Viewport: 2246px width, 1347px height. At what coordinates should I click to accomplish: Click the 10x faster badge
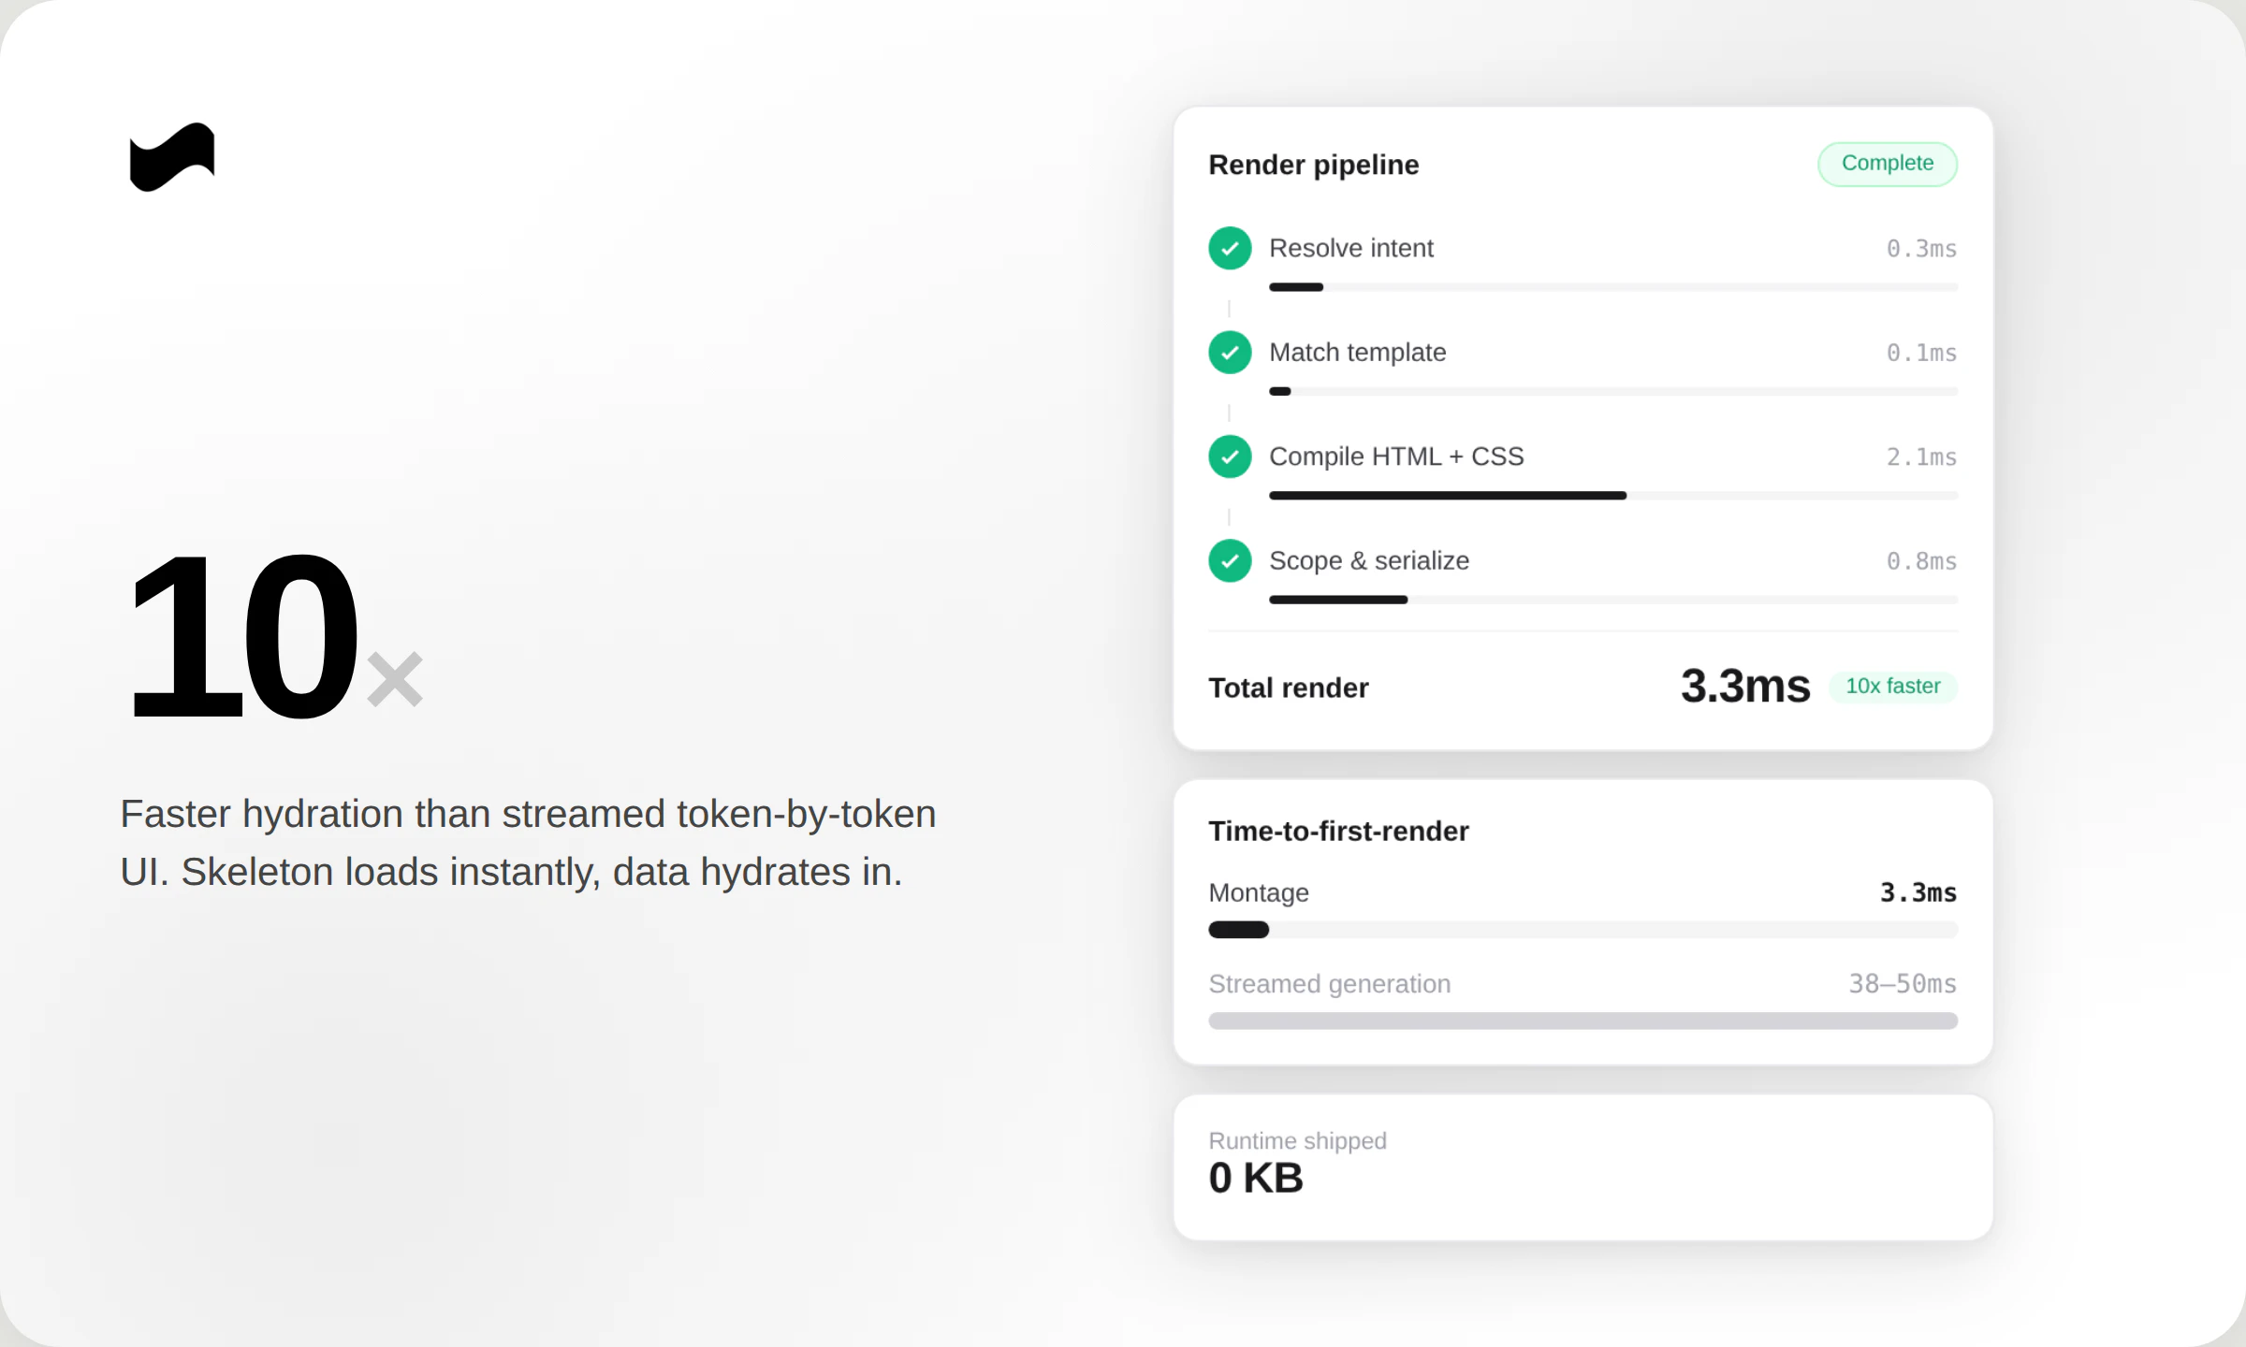point(1892,687)
